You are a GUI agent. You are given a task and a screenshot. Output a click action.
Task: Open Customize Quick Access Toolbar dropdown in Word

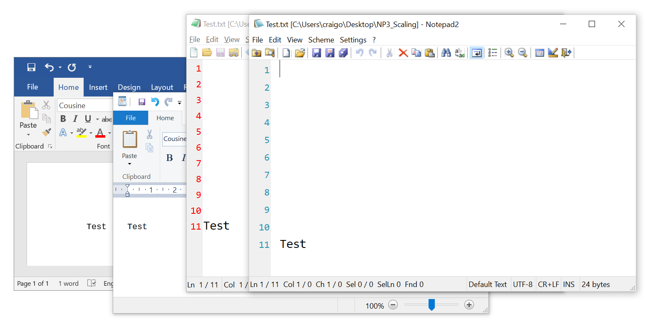pyautogui.click(x=90, y=67)
